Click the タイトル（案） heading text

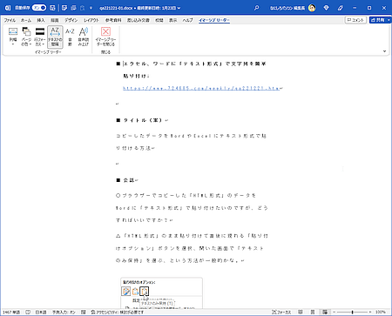pos(143,120)
